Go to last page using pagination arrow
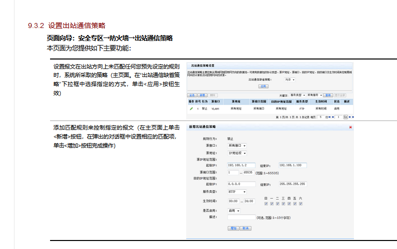The height and width of the screenshot is (249, 397). pyautogui.click(x=353, y=117)
